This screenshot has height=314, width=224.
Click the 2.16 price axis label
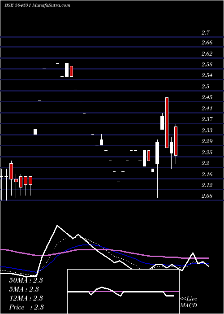tap(207, 174)
